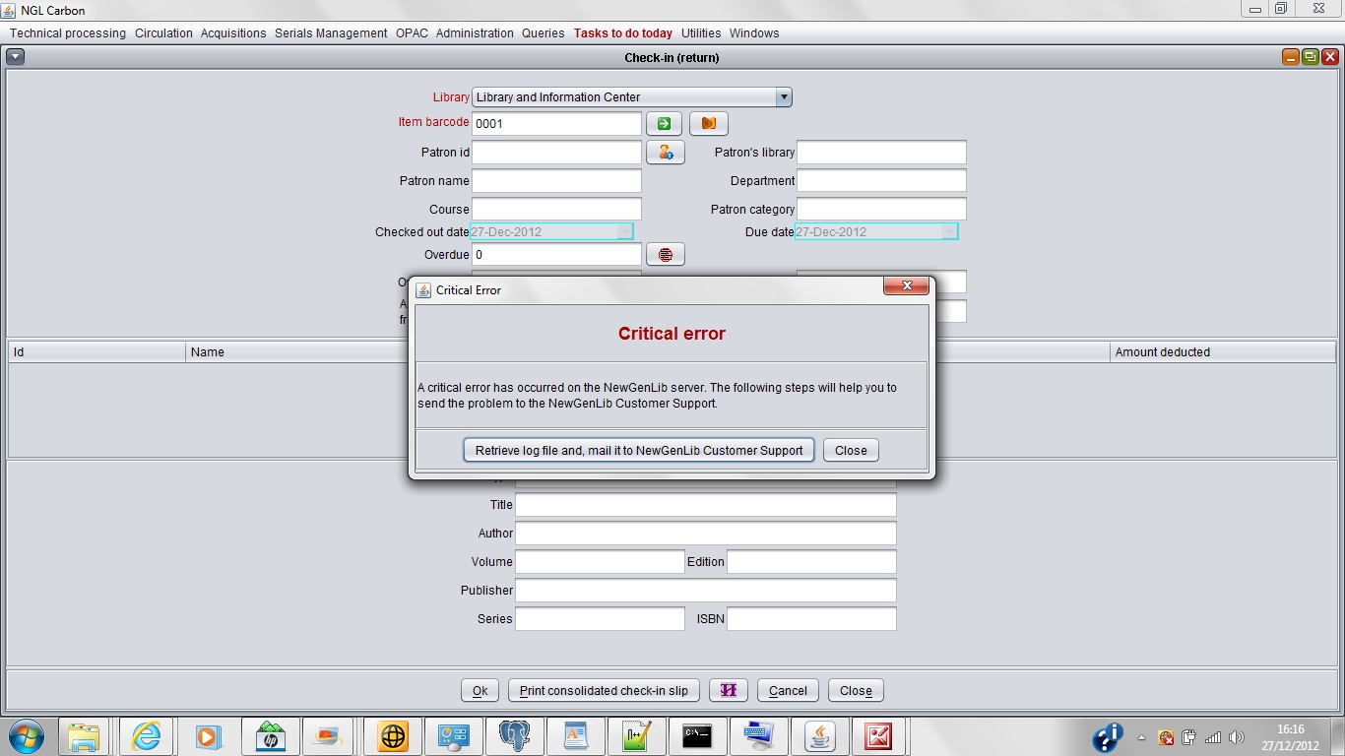Screen dimensions: 1345x756
Task: Click the orange book icon button
Action: [x=708, y=124]
